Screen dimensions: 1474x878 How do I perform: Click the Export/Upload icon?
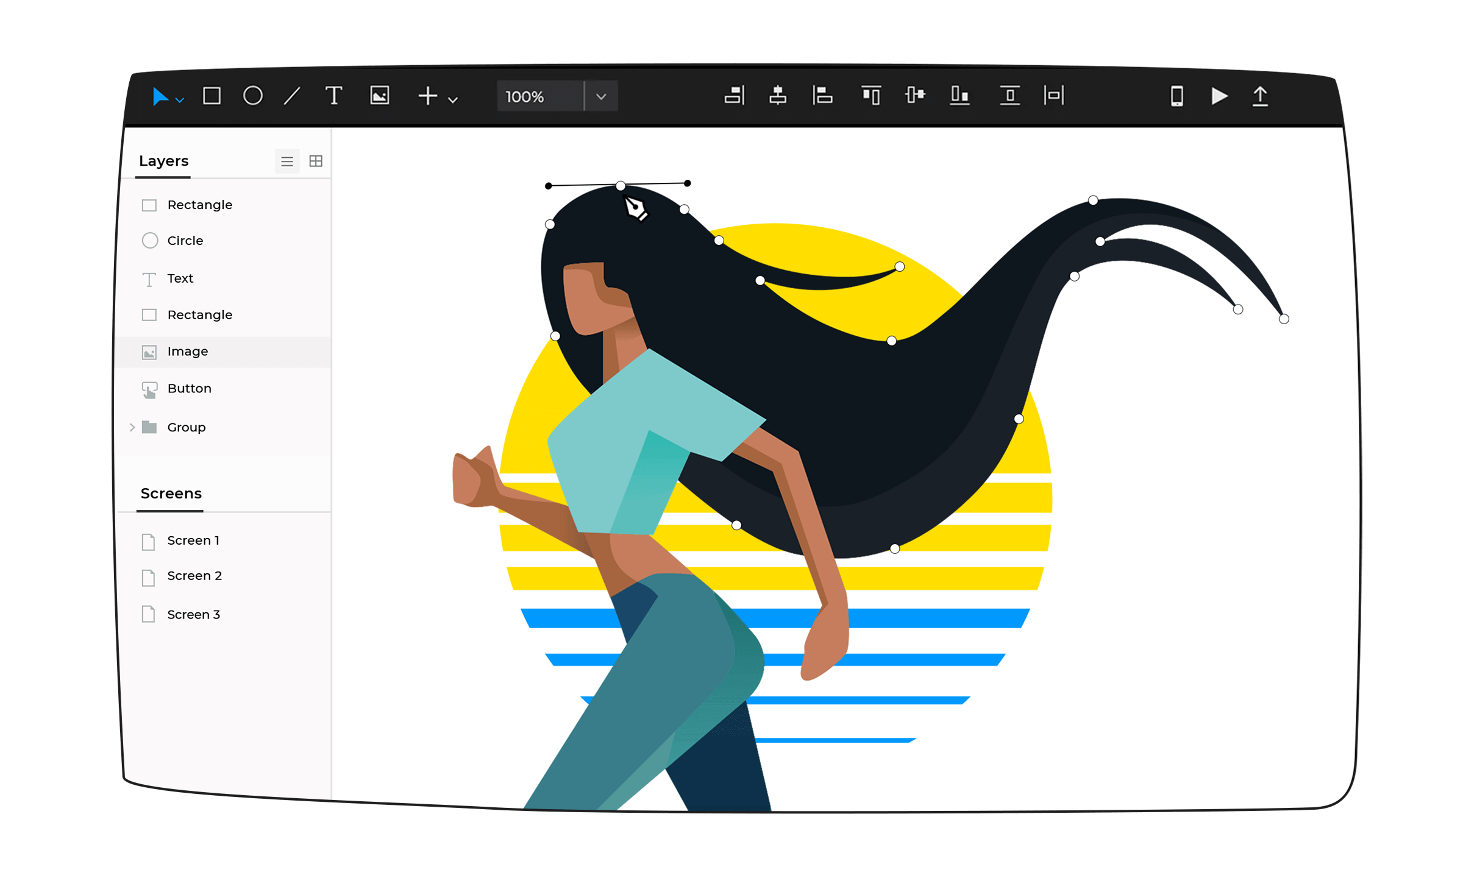1259,96
